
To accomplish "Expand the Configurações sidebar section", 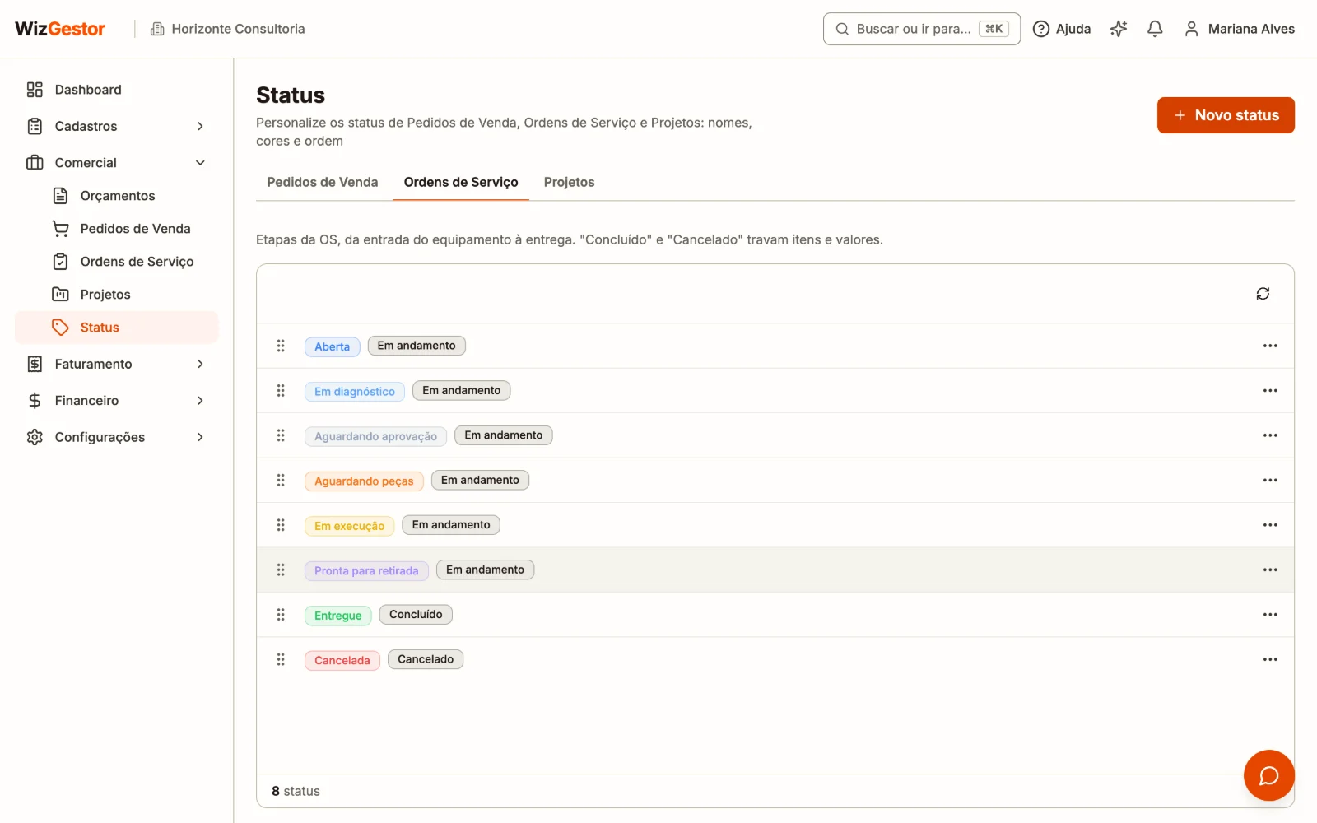I will [117, 437].
